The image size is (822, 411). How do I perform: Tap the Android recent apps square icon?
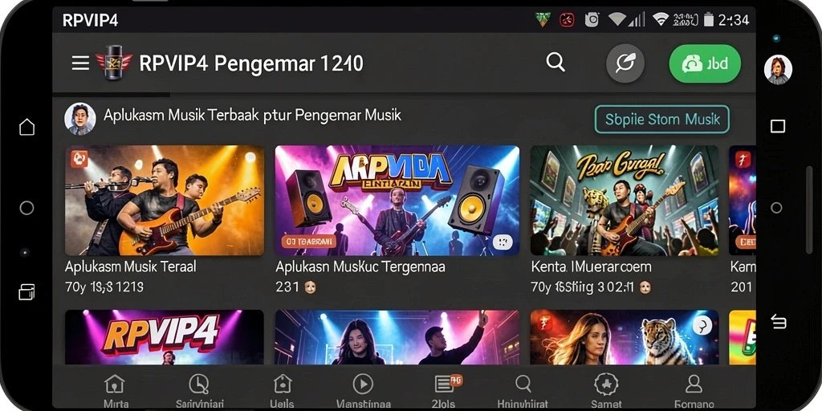click(777, 126)
